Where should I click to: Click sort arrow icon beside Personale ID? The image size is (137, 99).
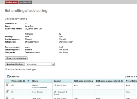click(x=28, y=81)
